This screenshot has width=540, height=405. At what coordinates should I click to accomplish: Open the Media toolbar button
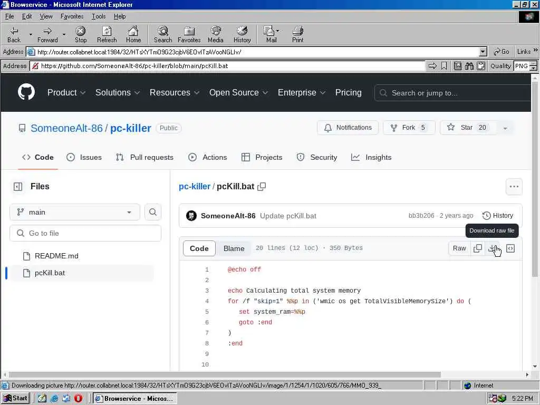216,35
